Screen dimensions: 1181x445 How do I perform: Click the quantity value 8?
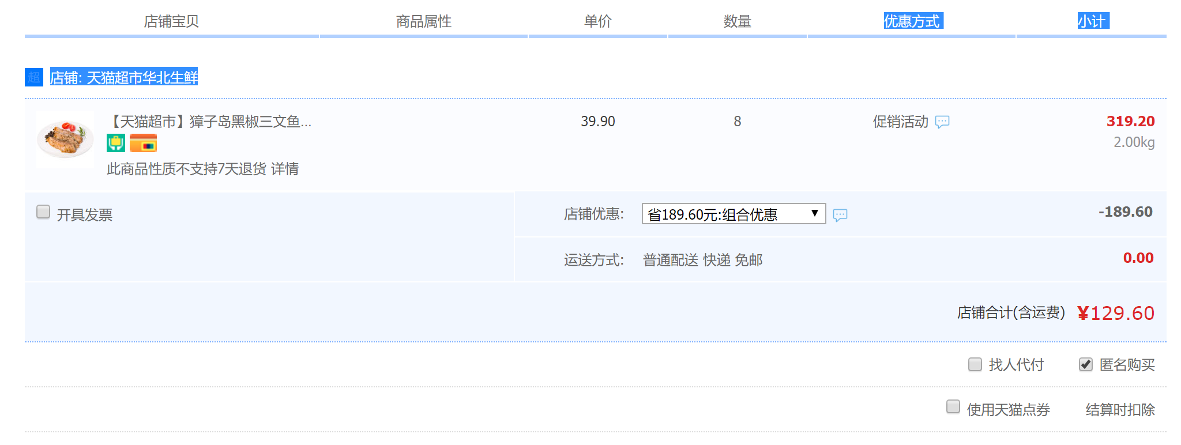coord(738,122)
